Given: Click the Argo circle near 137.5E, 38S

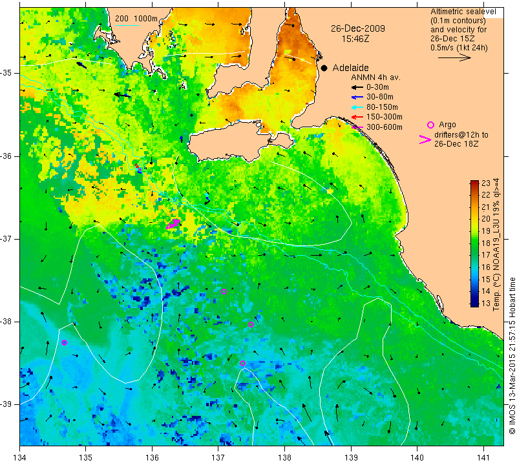Looking at the screenshot, I should point(251,325).
